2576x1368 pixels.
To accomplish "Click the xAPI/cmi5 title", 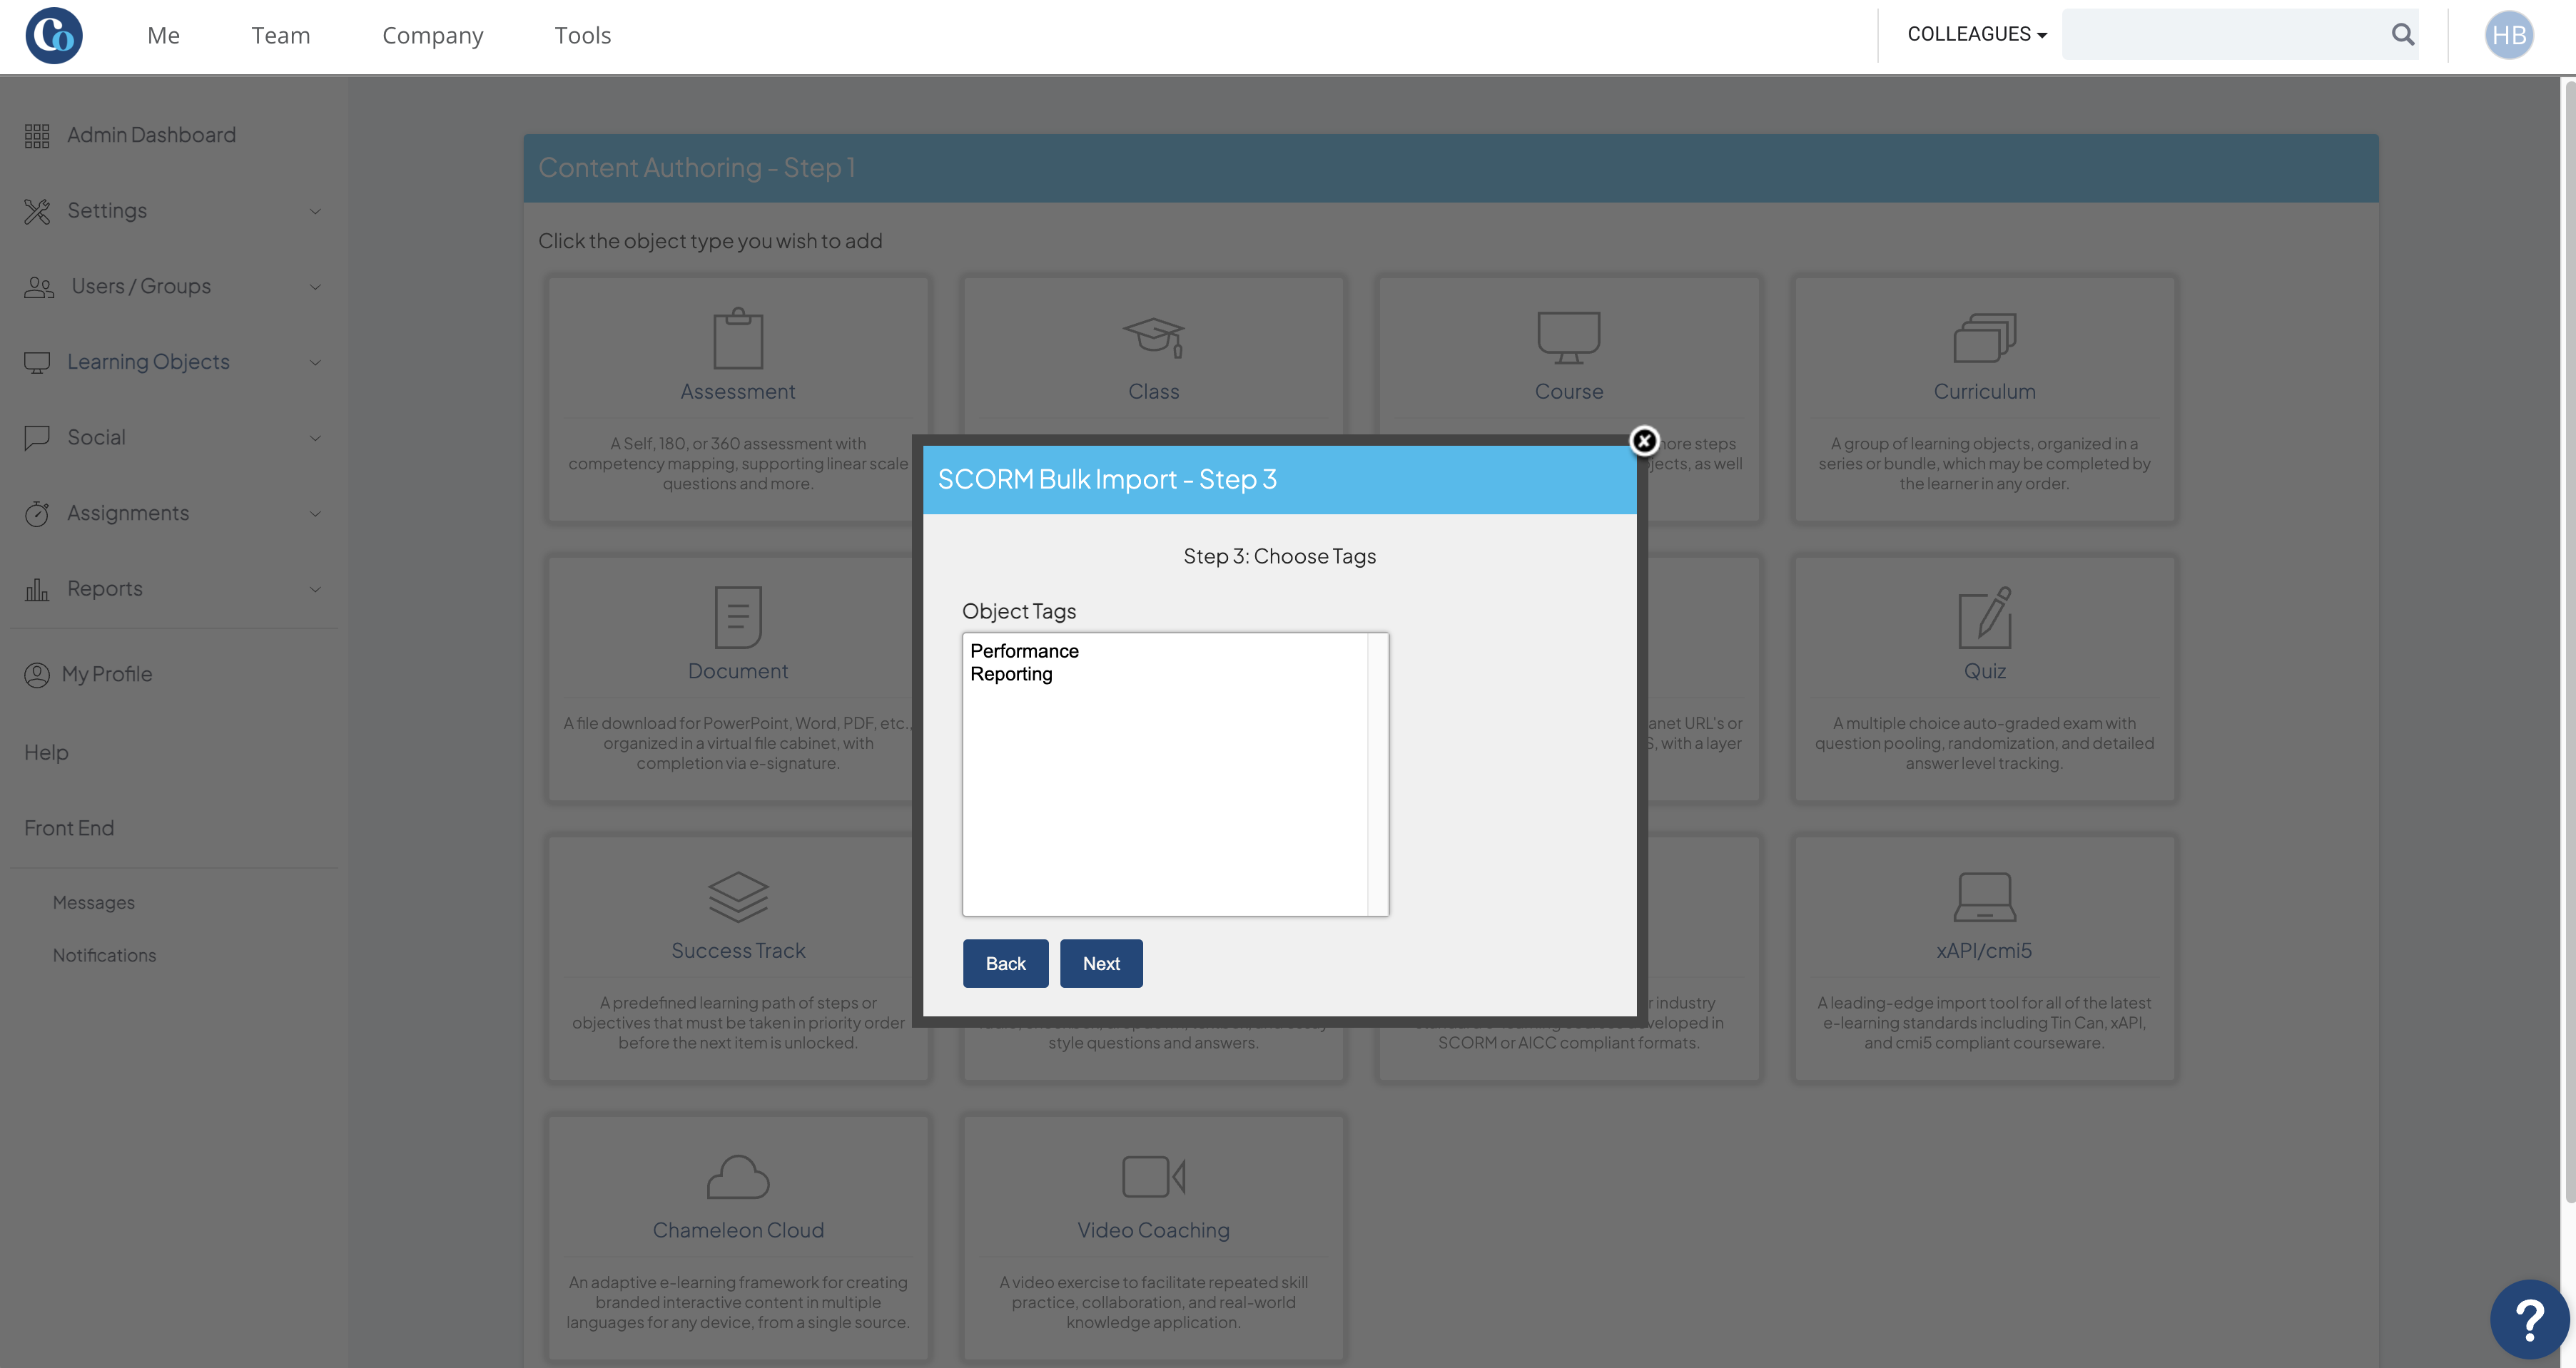I will 1984,950.
